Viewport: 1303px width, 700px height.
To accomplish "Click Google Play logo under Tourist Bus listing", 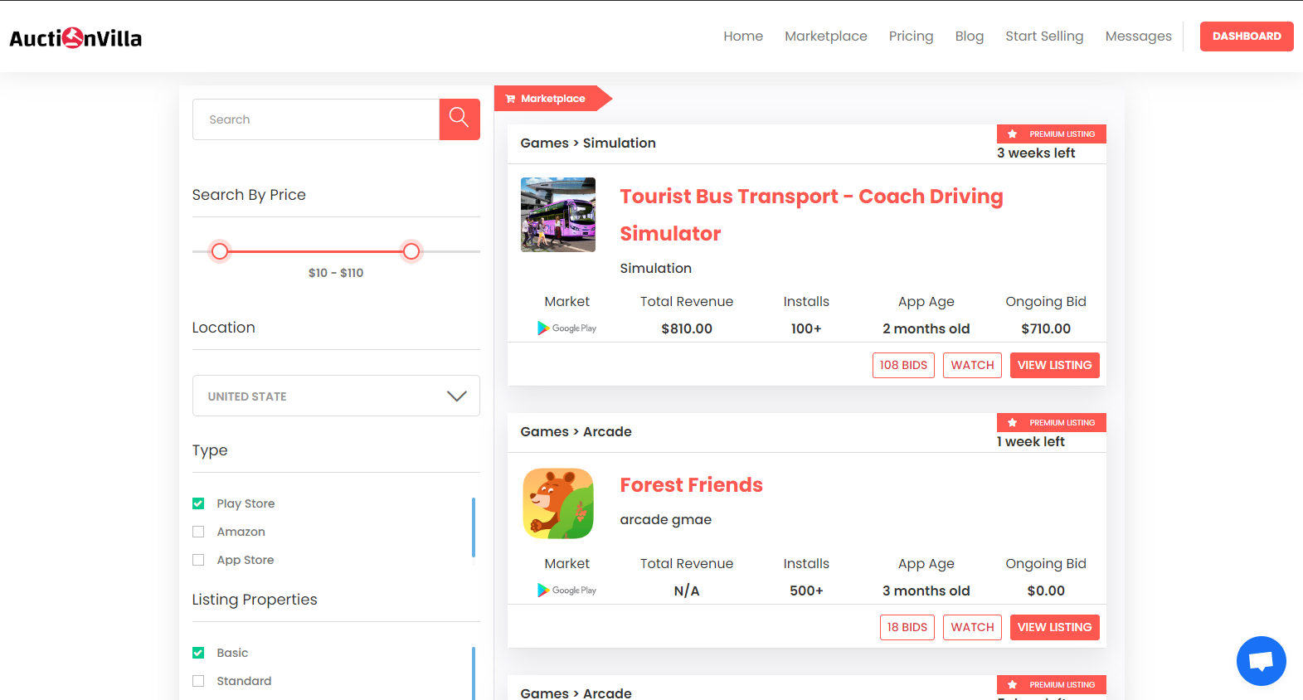I will coord(566,328).
